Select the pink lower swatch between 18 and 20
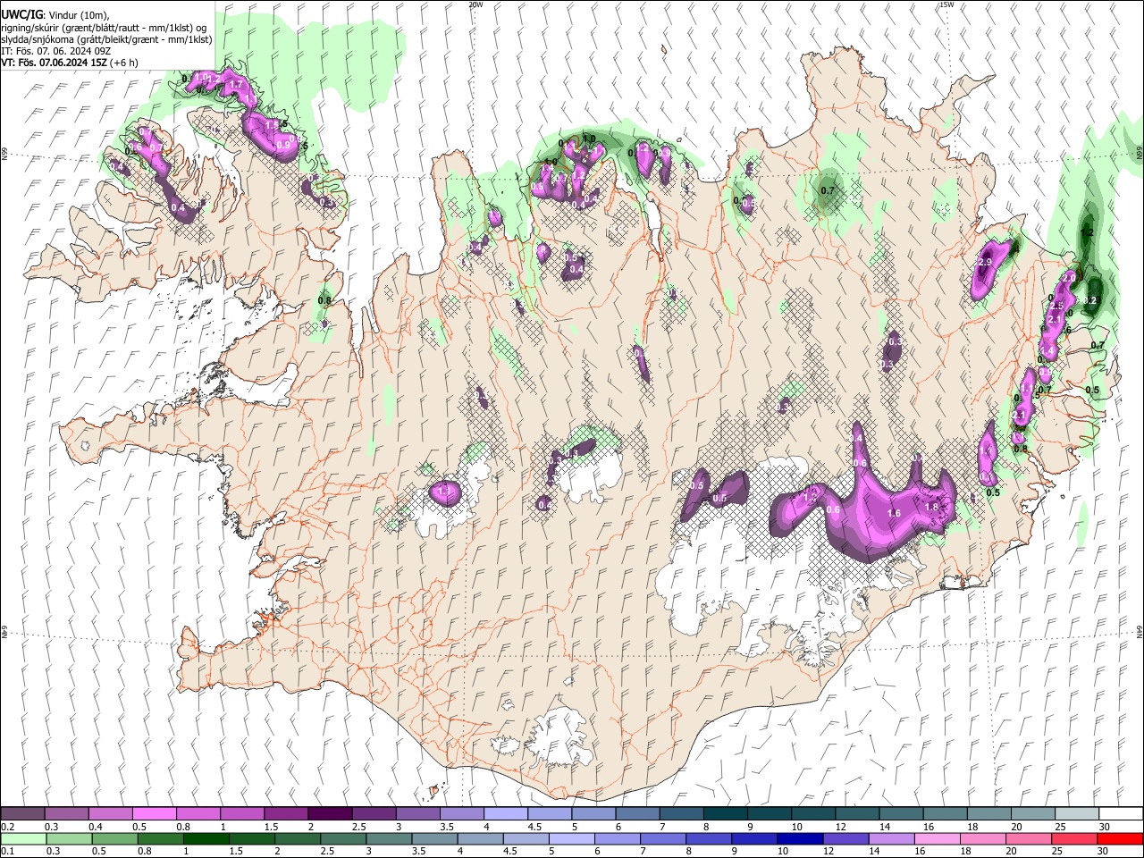The height and width of the screenshot is (858, 1144). [983, 838]
